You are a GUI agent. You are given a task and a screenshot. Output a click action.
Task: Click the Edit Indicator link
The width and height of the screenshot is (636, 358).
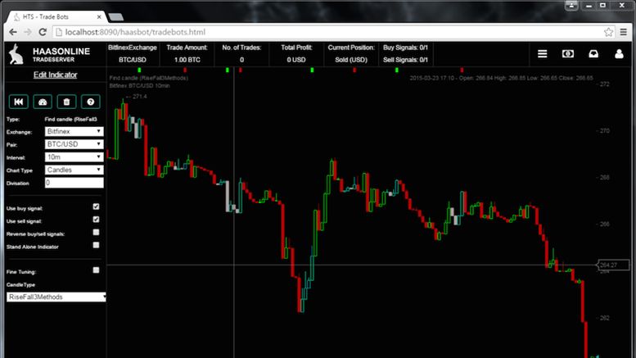point(55,75)
